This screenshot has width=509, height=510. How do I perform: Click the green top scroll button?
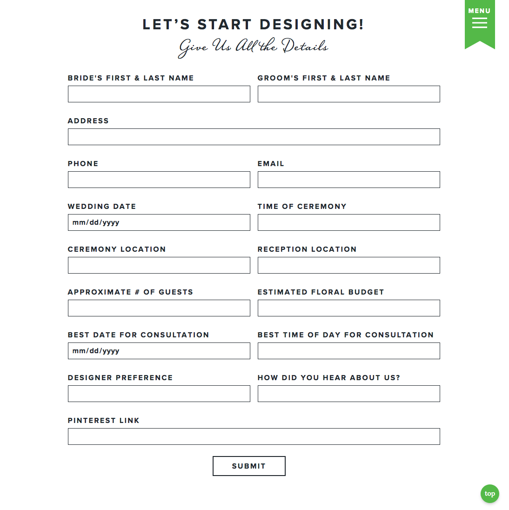click(489, 494)
